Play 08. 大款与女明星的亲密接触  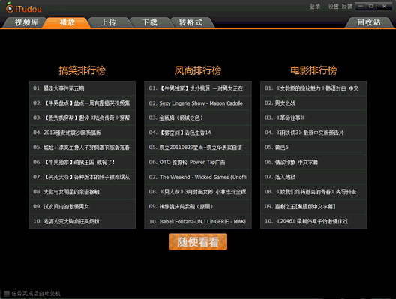pos(82,192)
